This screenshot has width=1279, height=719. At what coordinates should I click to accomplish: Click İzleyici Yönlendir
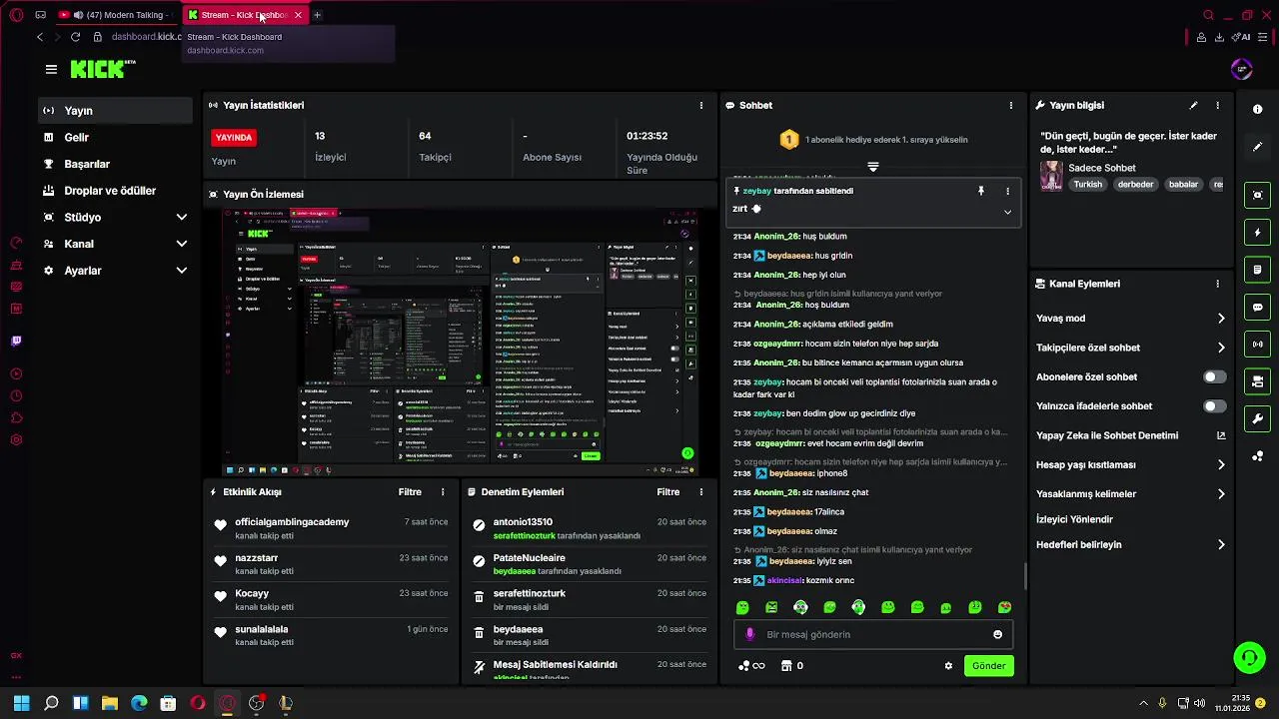(x=1074, y=519)
